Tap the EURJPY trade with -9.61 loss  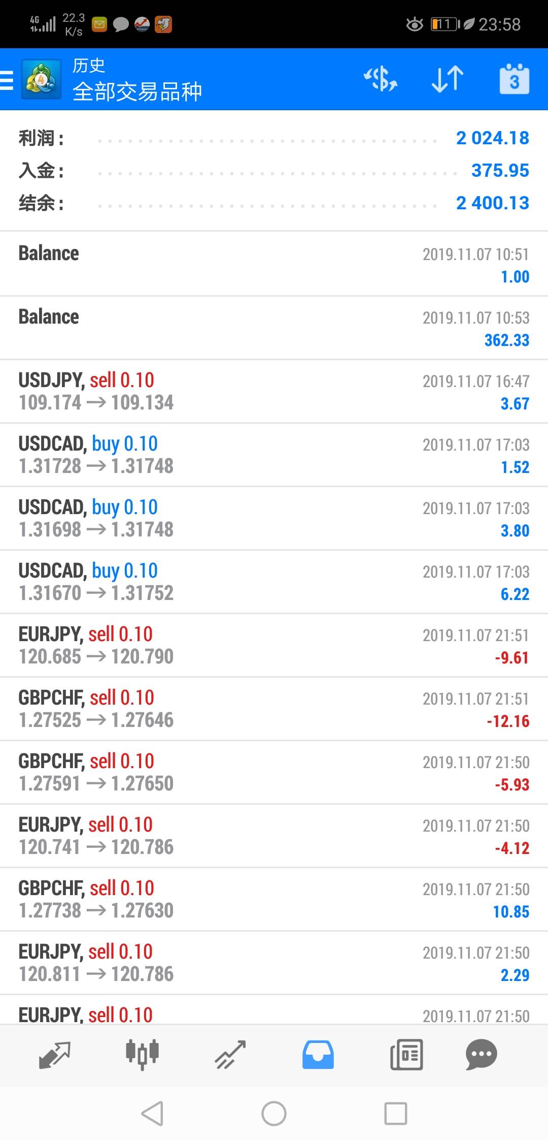274,645
